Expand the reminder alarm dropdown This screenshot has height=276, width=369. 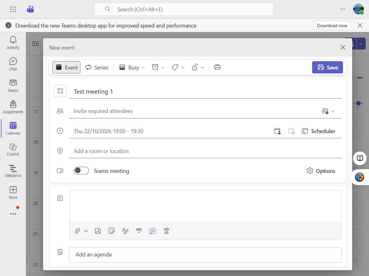click(158, 67)
